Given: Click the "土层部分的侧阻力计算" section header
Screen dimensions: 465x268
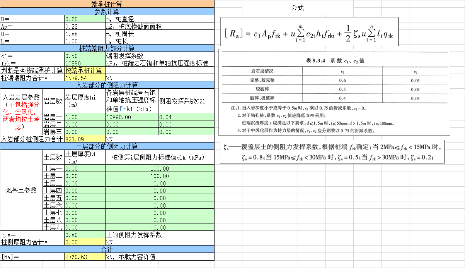Looking at the screenshot, I should (107, 146).
